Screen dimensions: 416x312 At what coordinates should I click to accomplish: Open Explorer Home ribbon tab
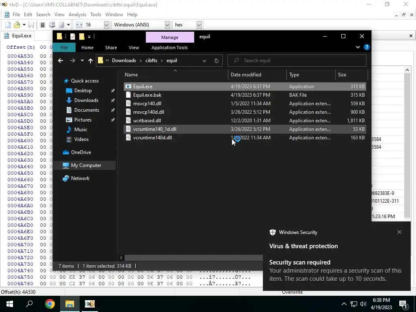click(87, 48)
